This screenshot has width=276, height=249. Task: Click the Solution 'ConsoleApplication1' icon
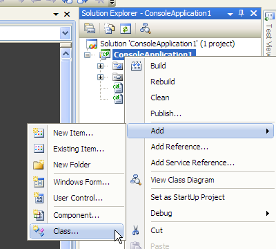92,44
